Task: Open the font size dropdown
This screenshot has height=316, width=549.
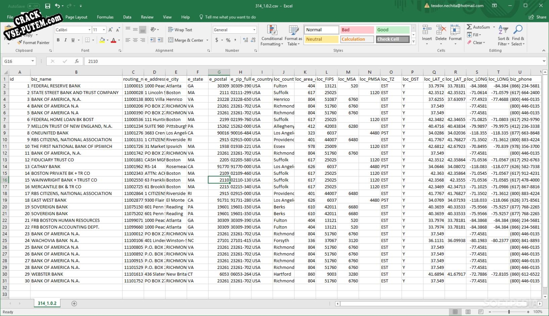Action: 104,30
